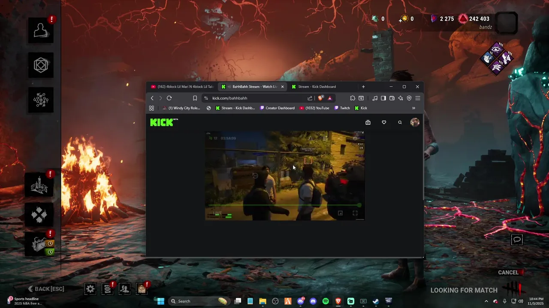Viewport: 549px width, 308px height.
Task: Click the site settings icon in address bar
Action: pos(206,98)
